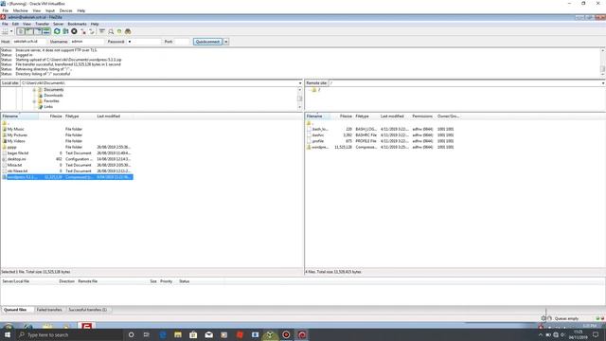Open FileZilla File menu
This screenshot has height=341, width=606.
coord(5,24)
